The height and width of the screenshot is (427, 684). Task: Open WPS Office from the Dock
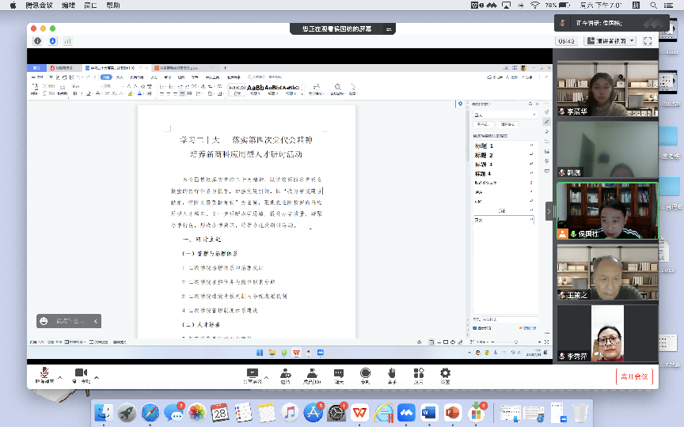tap(360, 412)
